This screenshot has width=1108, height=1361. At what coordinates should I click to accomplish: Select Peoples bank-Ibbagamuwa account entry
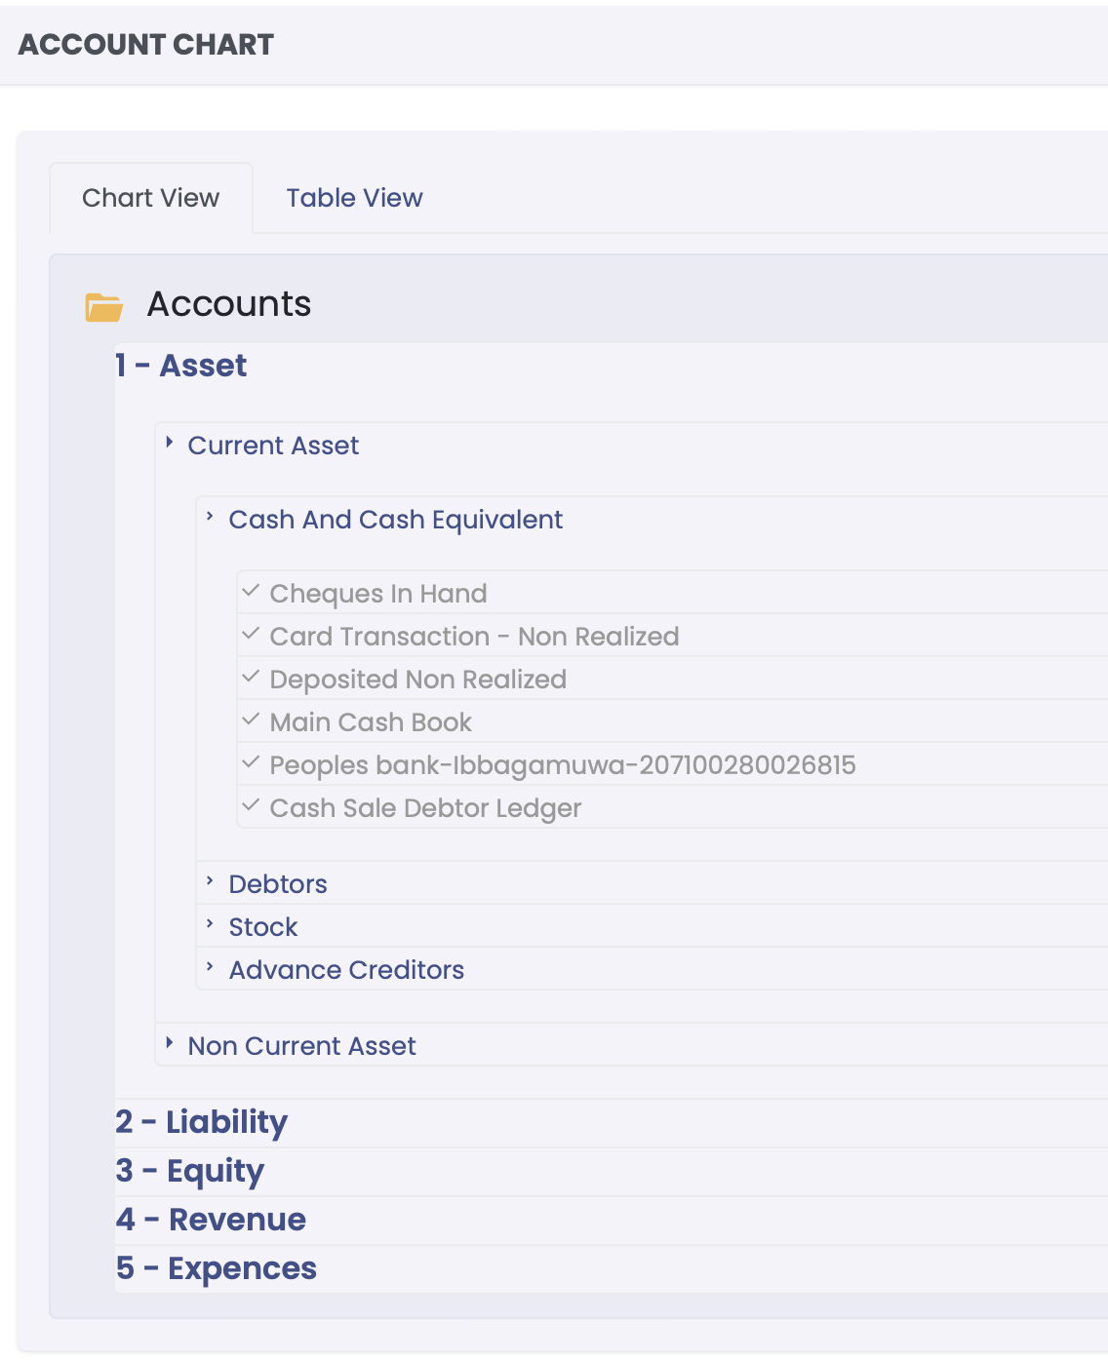[562, 765]
